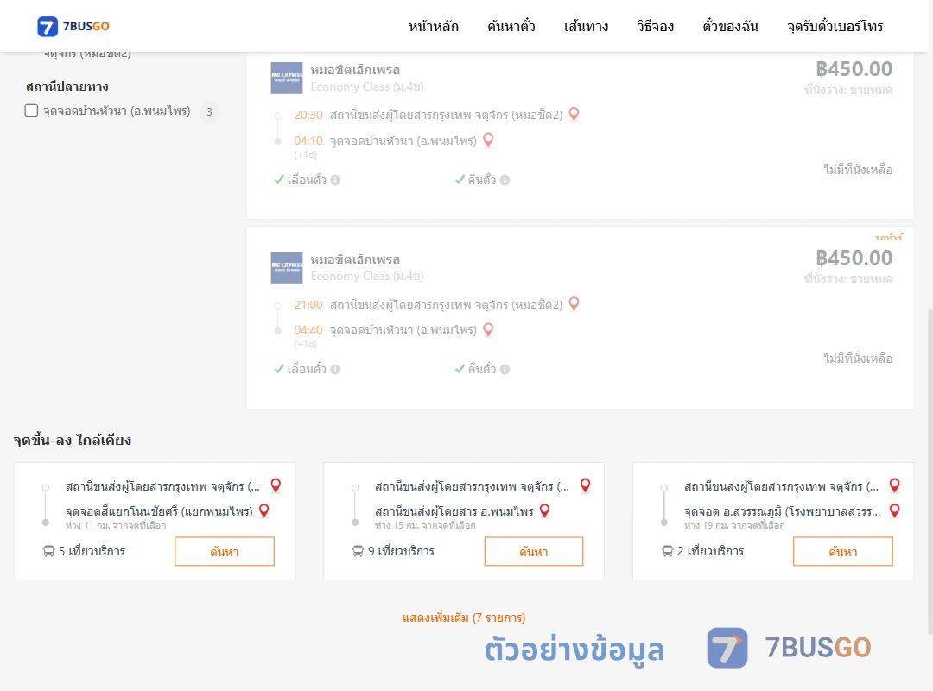The width and height of the screenshot is (933, 691).
Task: Click ค้นหา in สถานีขนส่ง อ.พนมไพร card
Action: (534, 551)
